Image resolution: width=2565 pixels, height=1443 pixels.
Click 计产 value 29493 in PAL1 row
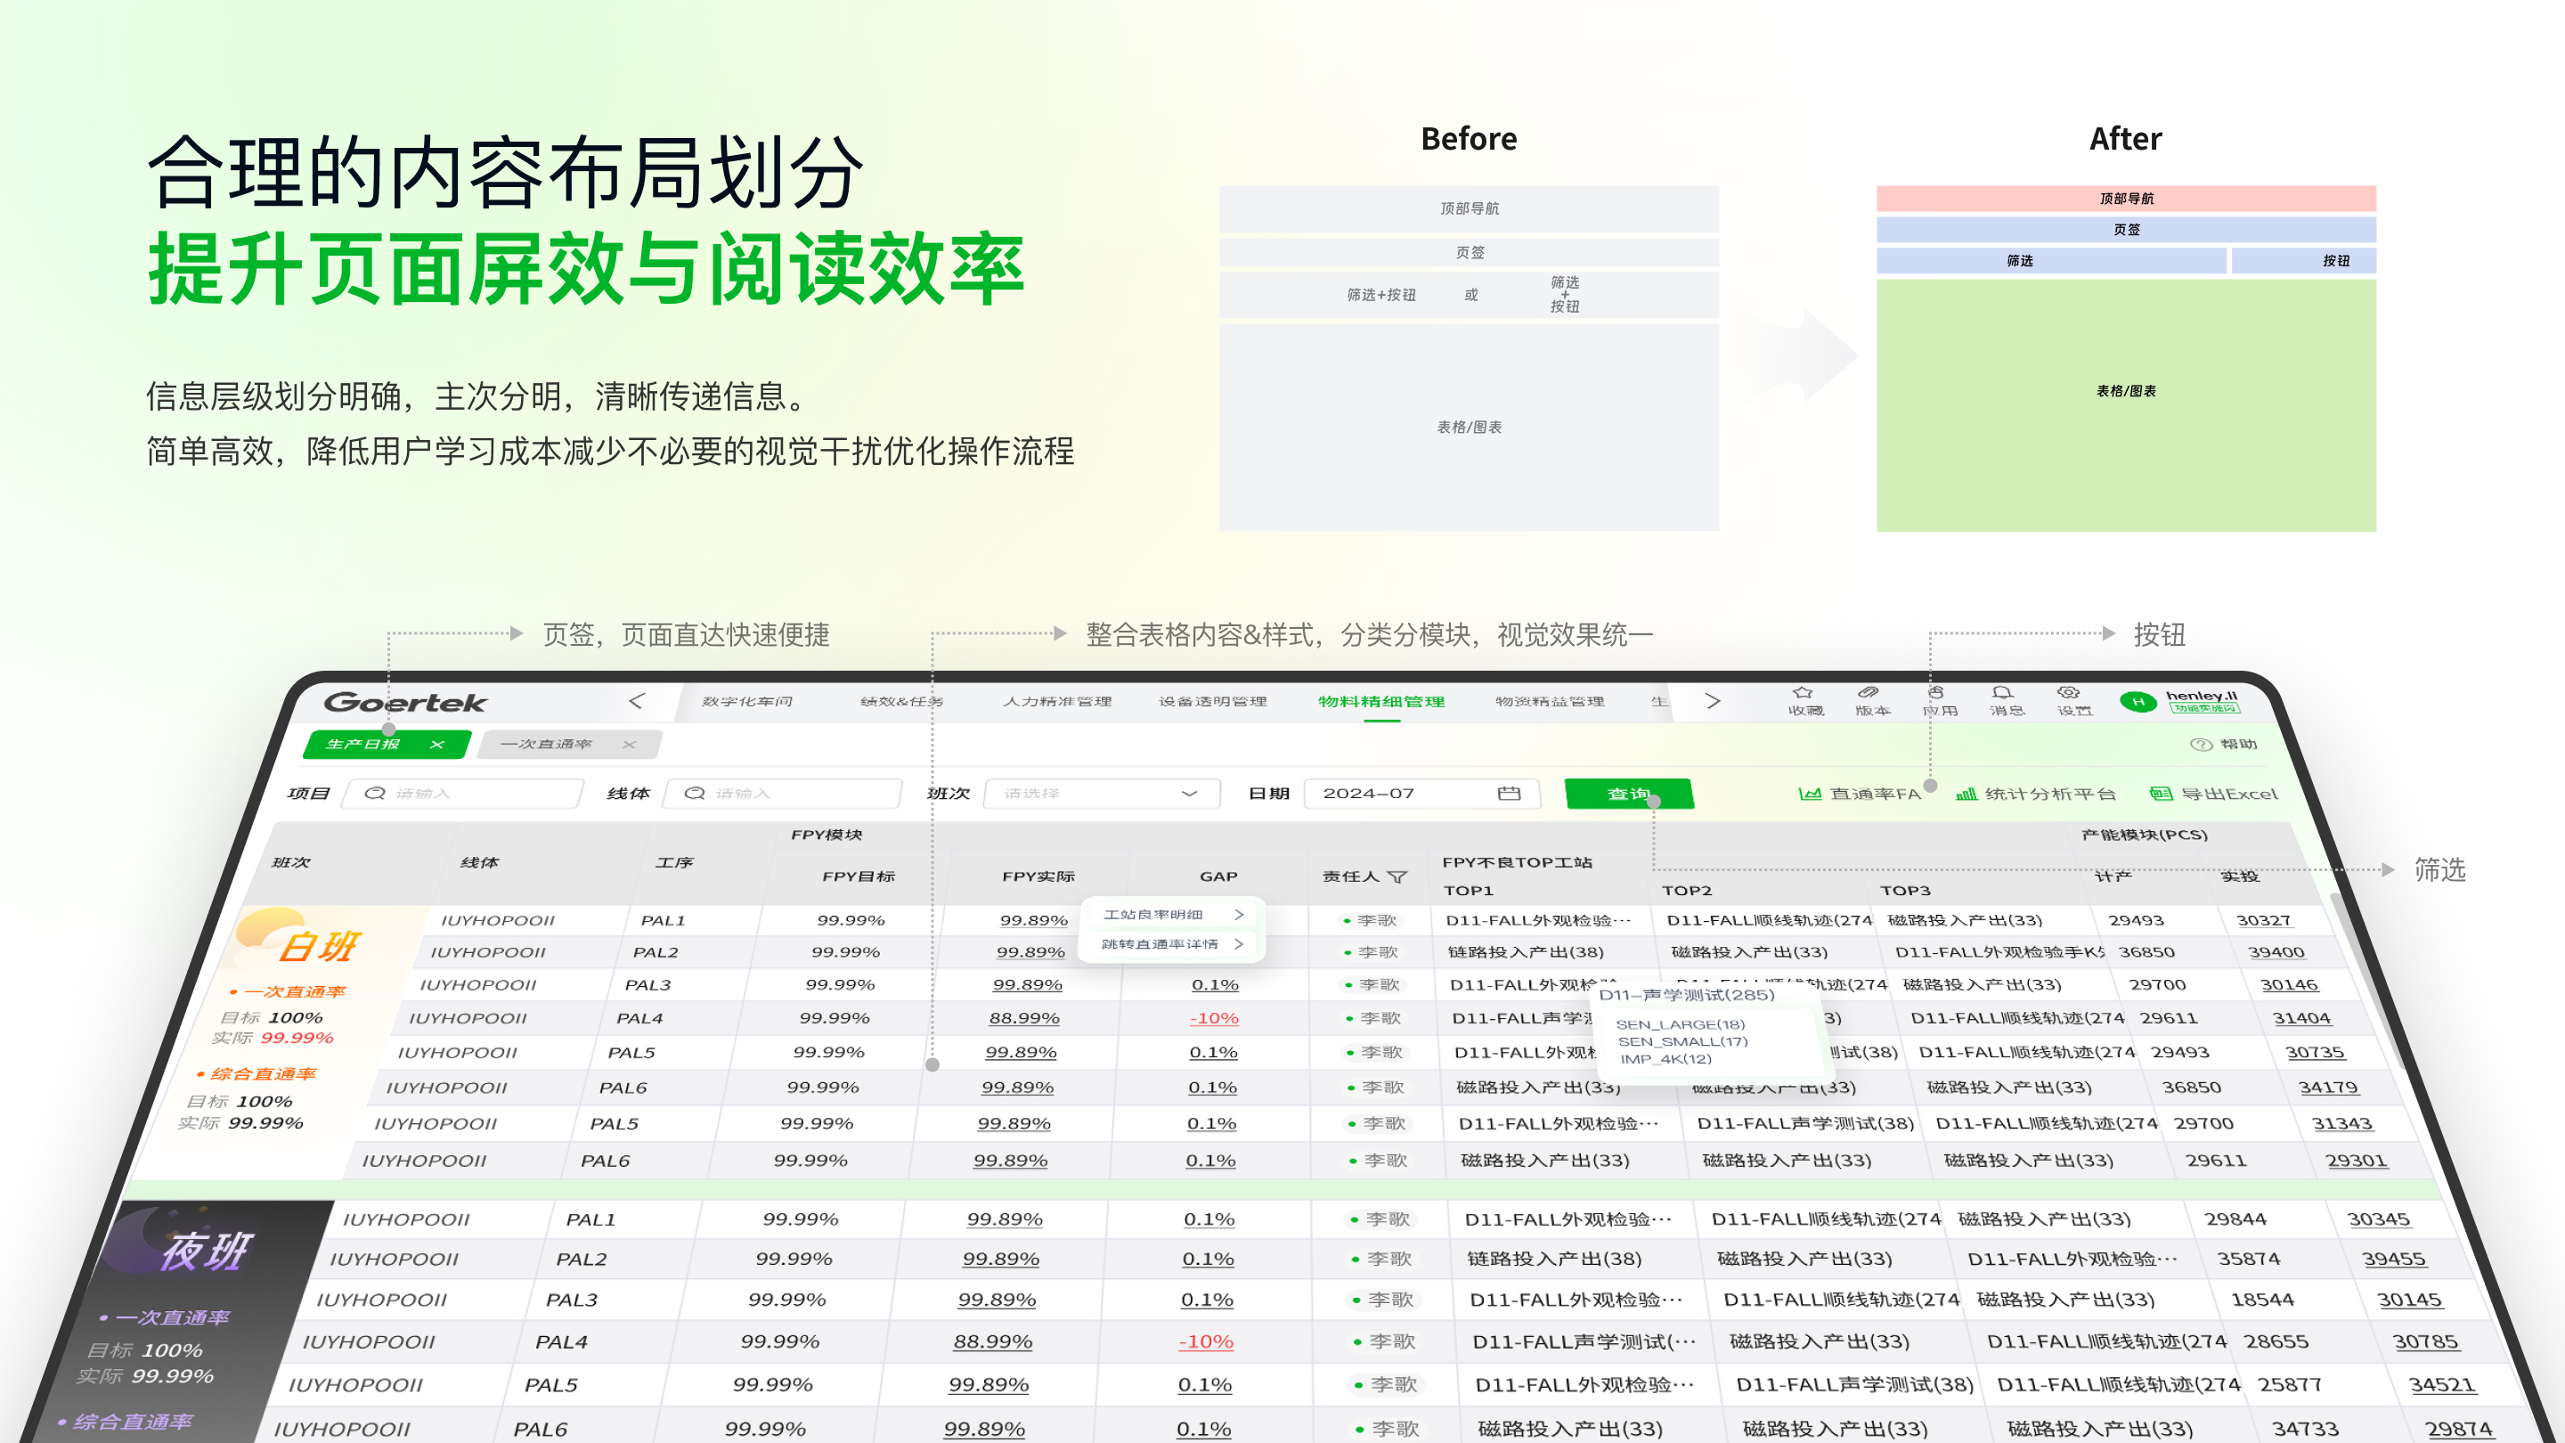tap(2137, 920)
